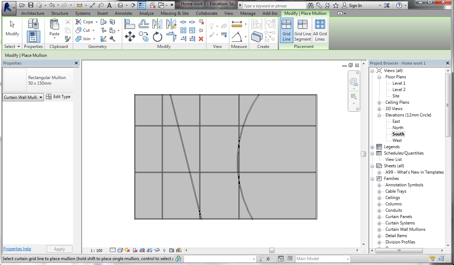
Task: Toggle Reveal Hidden Elements lightbulb
Action: 164,250
